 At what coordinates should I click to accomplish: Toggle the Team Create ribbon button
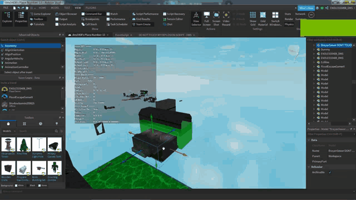coord(142,24)
